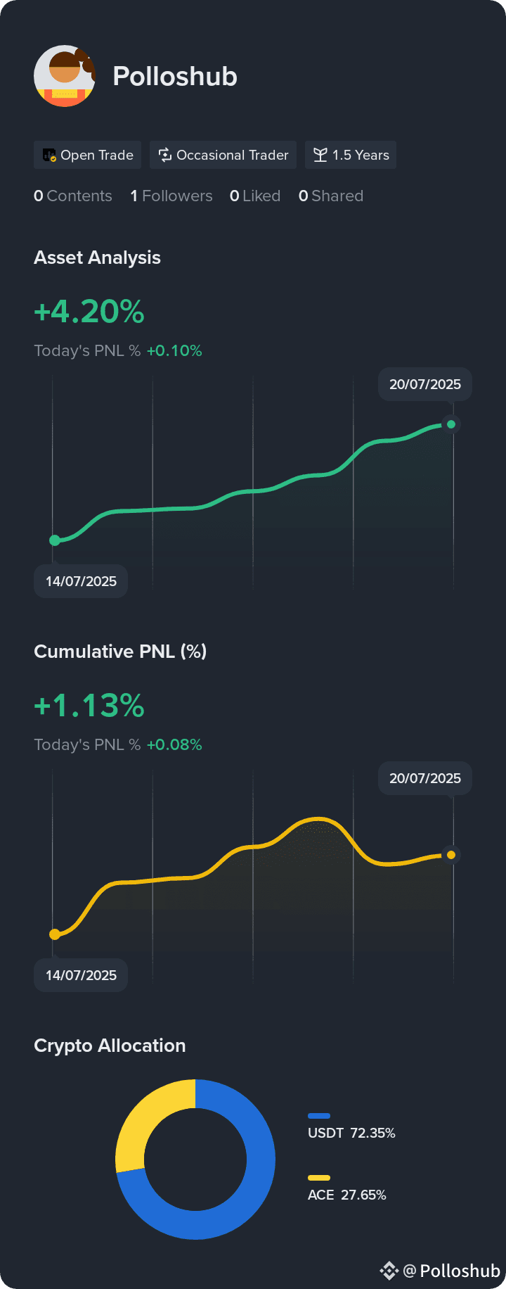
Task: Open the 0 Shared stat
Action: pos(331,196)
